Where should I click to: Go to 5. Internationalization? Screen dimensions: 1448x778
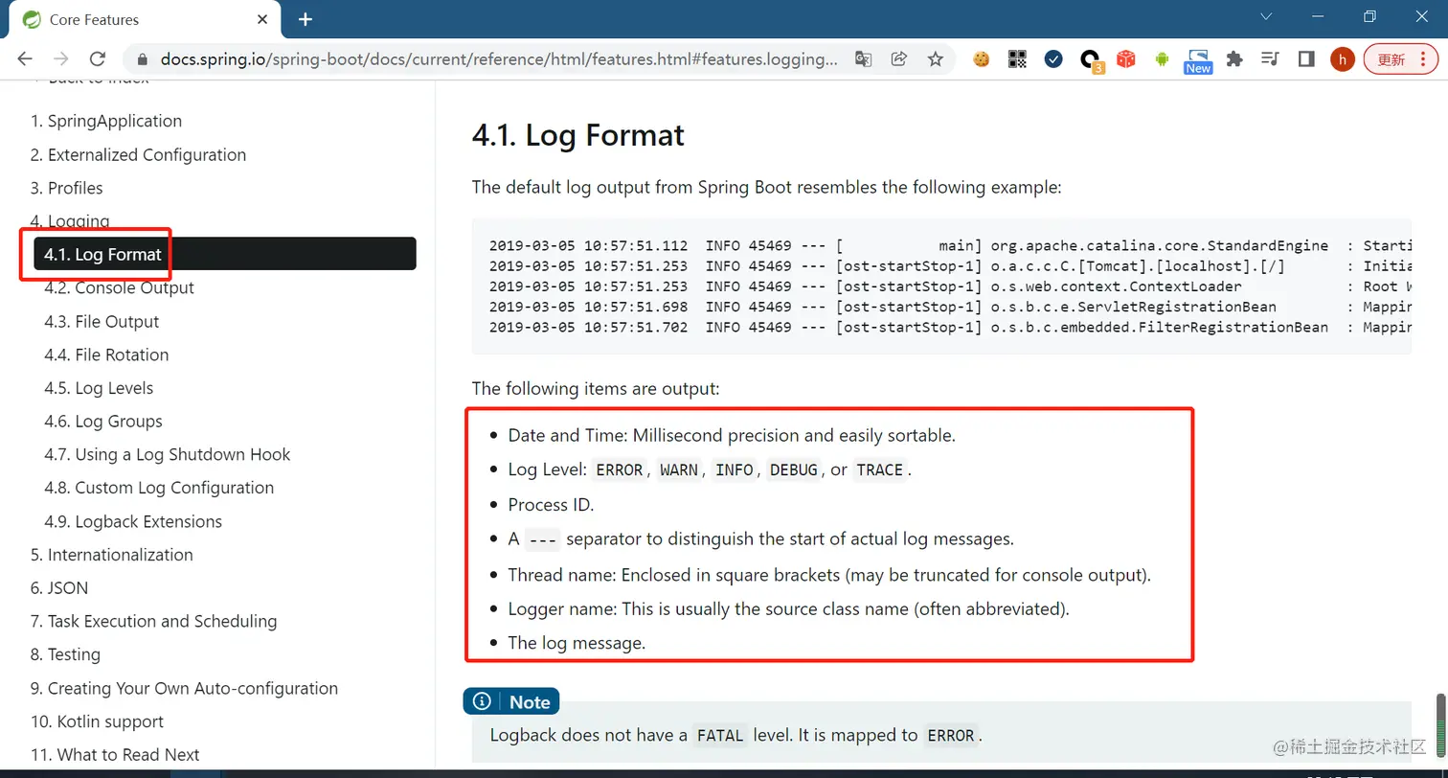click(111, 555)
